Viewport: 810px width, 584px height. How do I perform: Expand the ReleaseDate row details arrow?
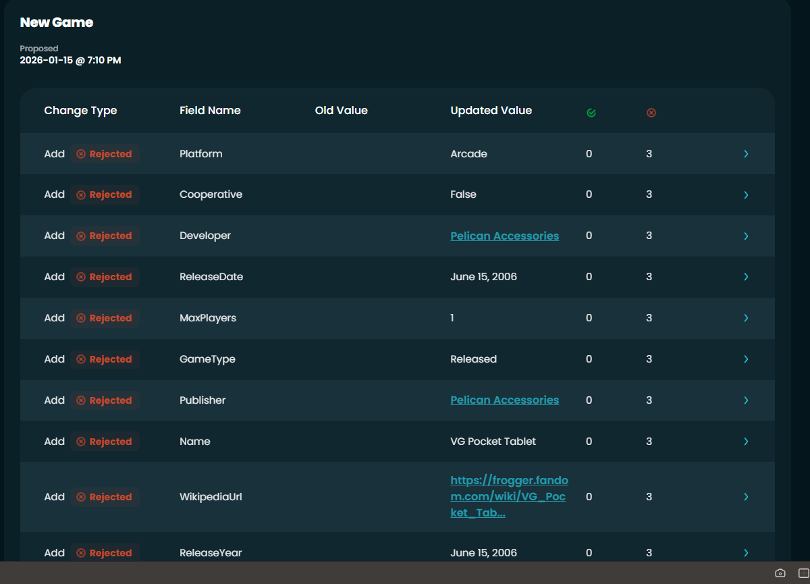pos(746,277)
